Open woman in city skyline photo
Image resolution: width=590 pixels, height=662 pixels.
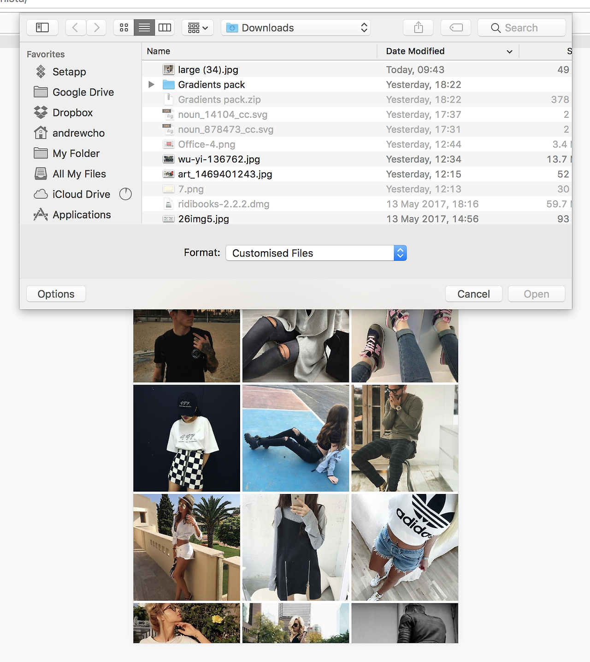coord(295,623)
